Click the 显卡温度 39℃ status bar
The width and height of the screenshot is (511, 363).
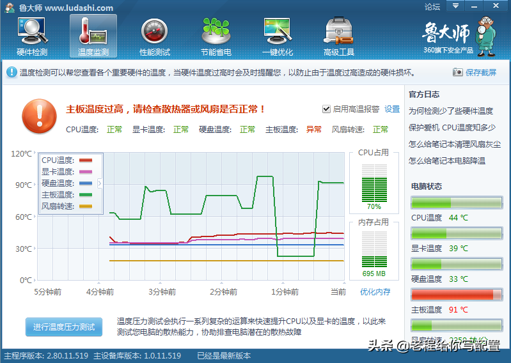(457, 233)
